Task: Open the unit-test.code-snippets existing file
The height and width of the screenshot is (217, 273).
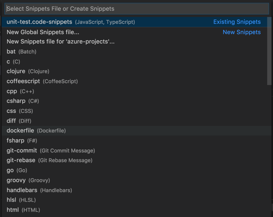Action: pyautogui.click(x=71, y=22)
